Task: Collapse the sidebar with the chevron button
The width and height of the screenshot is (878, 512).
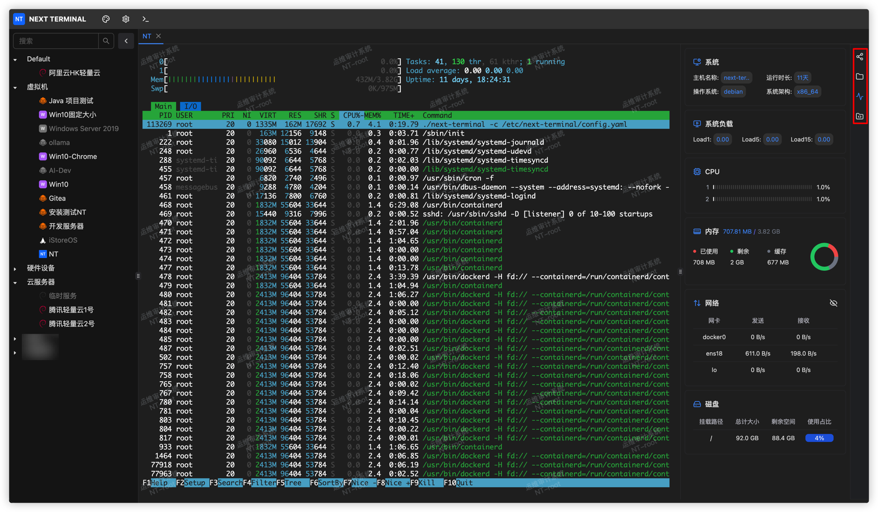Action: pyautogui.click(x=126, y=41)
